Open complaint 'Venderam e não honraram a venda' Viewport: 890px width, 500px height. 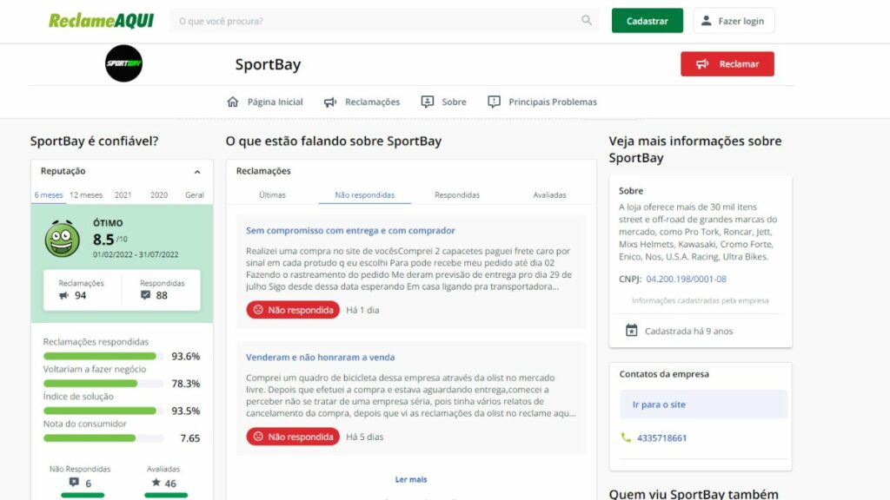pos(320,357)
